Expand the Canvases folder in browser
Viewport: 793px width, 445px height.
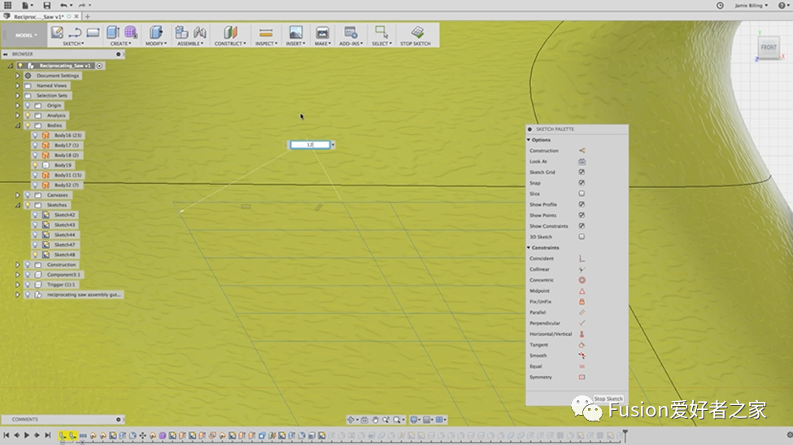(17, 195)
